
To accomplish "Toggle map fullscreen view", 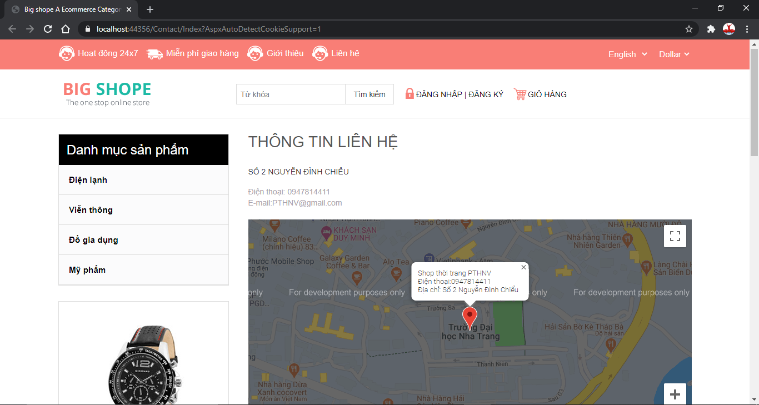I will (x=675, y=236).
